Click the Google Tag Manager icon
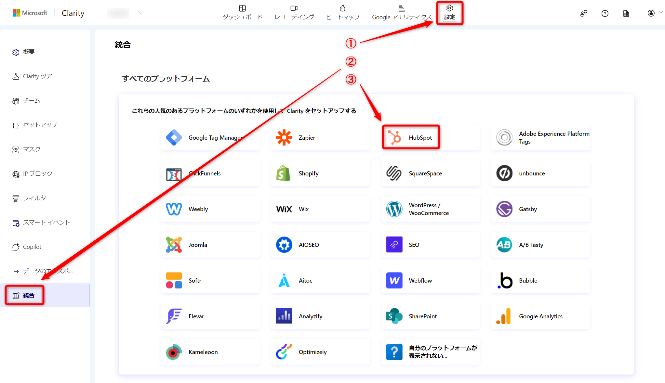 point(174,137)
